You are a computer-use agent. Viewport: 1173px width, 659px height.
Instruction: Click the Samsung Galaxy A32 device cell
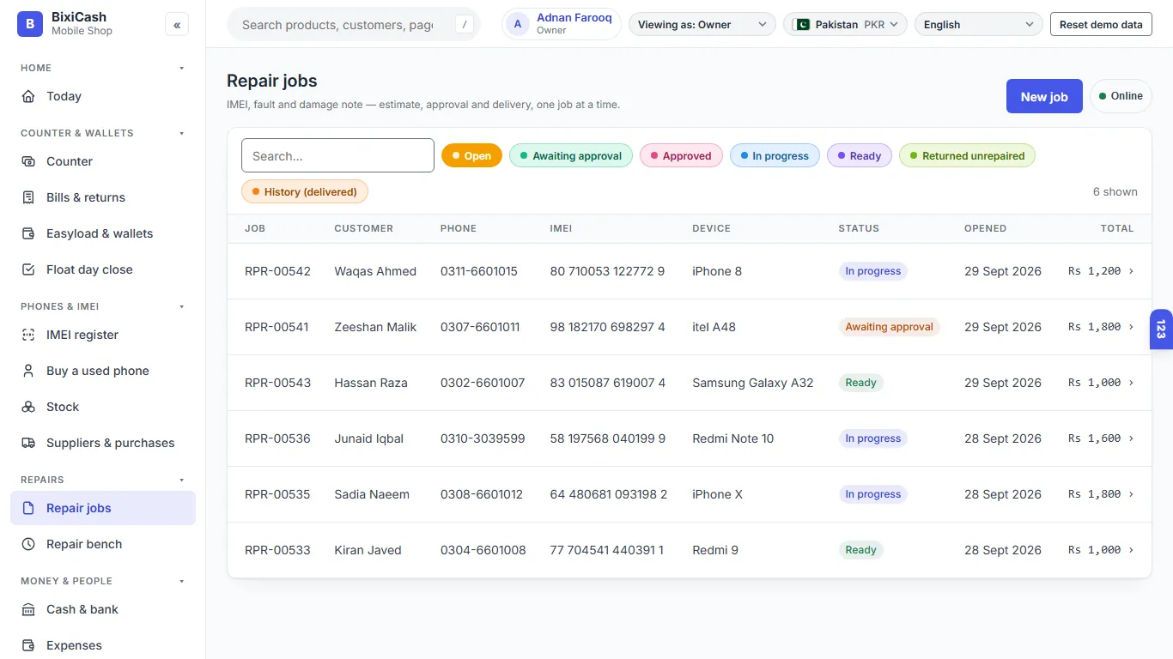click(x=752, y=383)
